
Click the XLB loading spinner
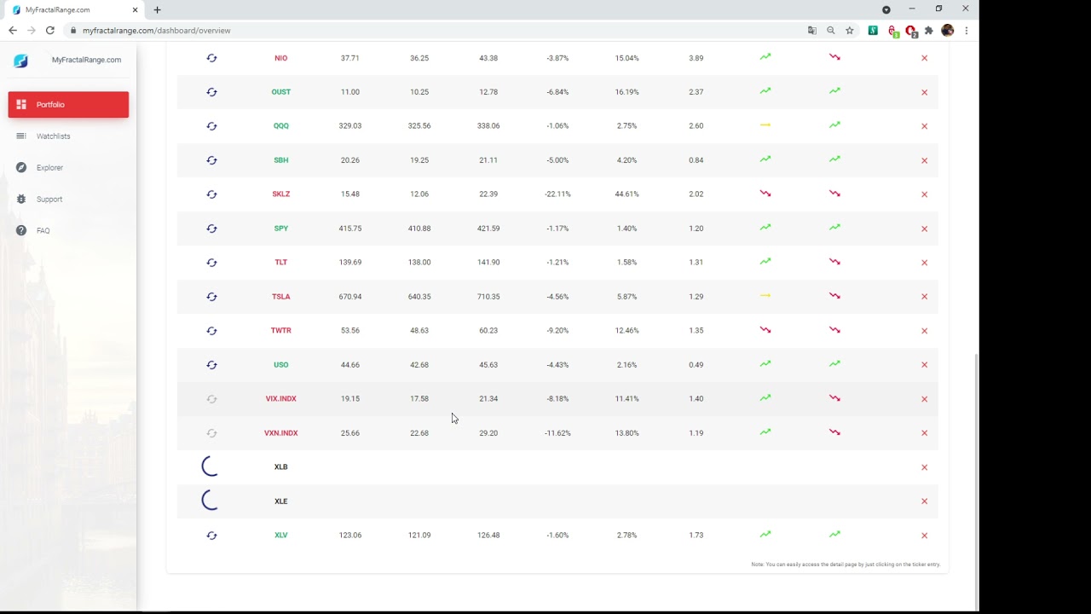click(x=211, y=466)
